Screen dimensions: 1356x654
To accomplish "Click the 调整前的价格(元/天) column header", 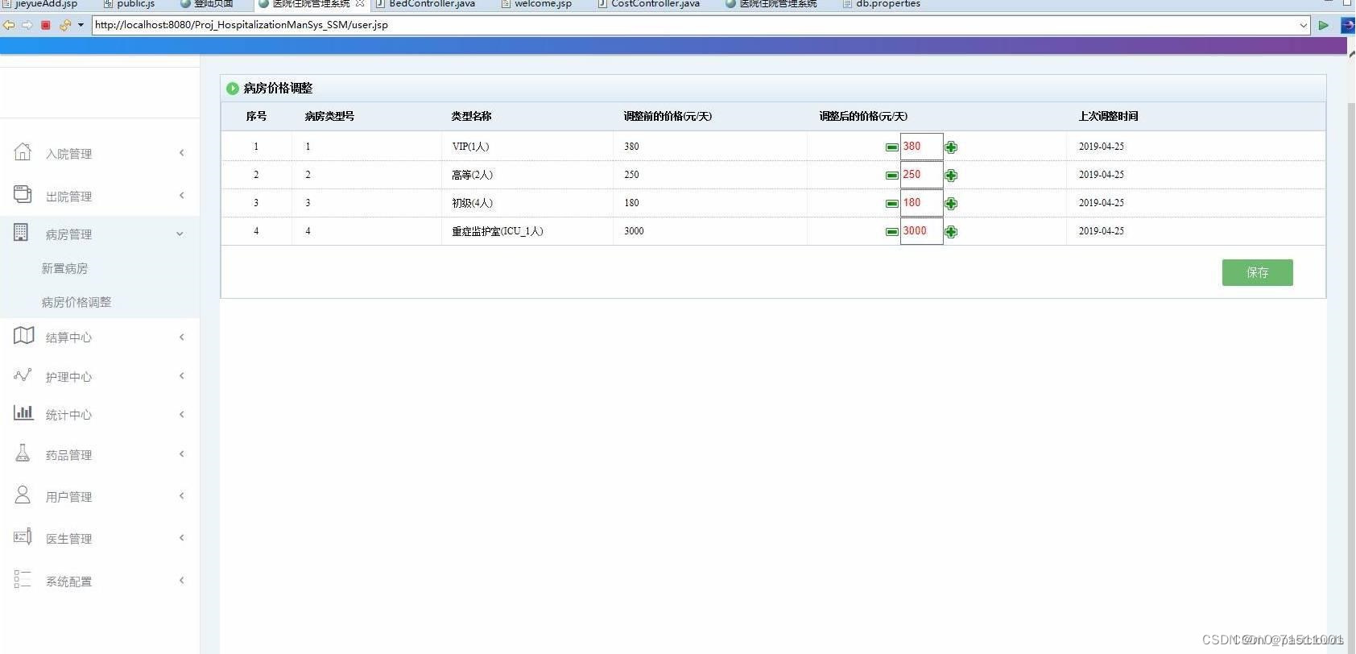I will point(668,116).
